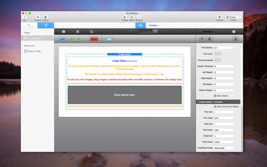Viewport: 267px width, 167px height.
Task: Select the first dim view-size toggle
Action: click(142, 32)
